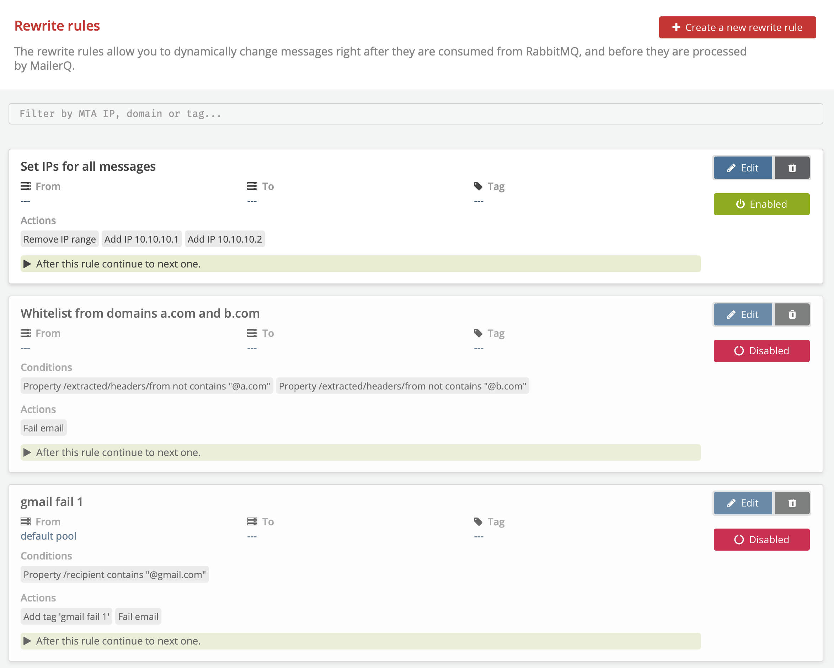The height and width of the screenshot is (668, 834).
Task: Expand 'continue to next one' in Set IPs rule
Action: pyautogui.click(x=27, y=264)
